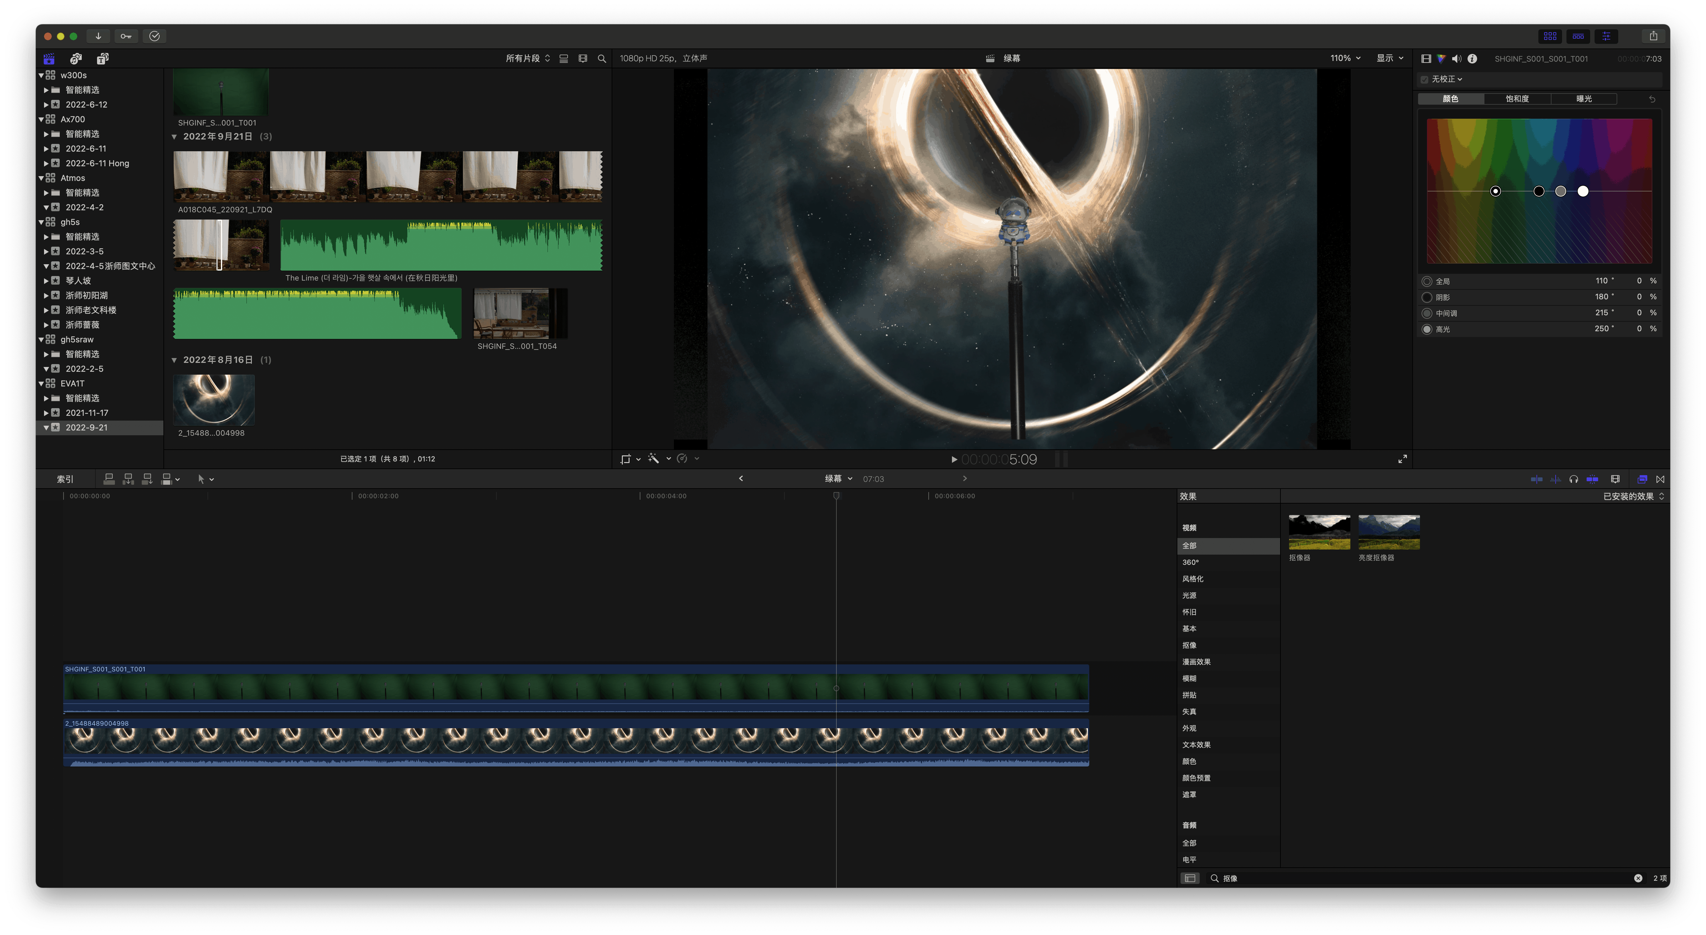Clear the effects search field

pyautogui.click(x=1638, y=878)
